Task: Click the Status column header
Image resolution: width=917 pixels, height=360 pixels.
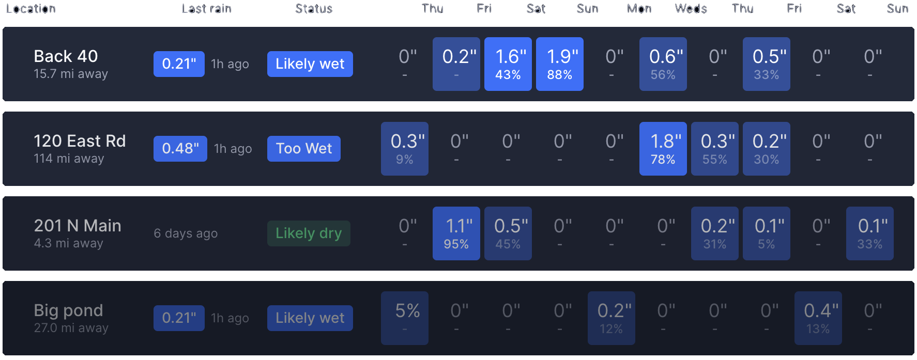Action: 313,9
